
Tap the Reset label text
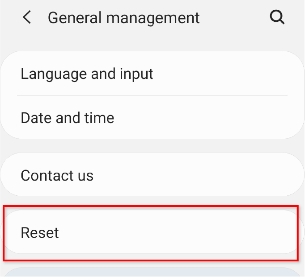click(x=40, y=232)
